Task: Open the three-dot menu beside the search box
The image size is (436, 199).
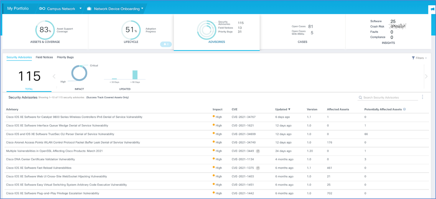Action: [422, 97]
